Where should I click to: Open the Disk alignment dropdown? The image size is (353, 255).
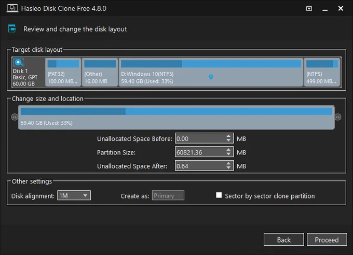(74, 195)
